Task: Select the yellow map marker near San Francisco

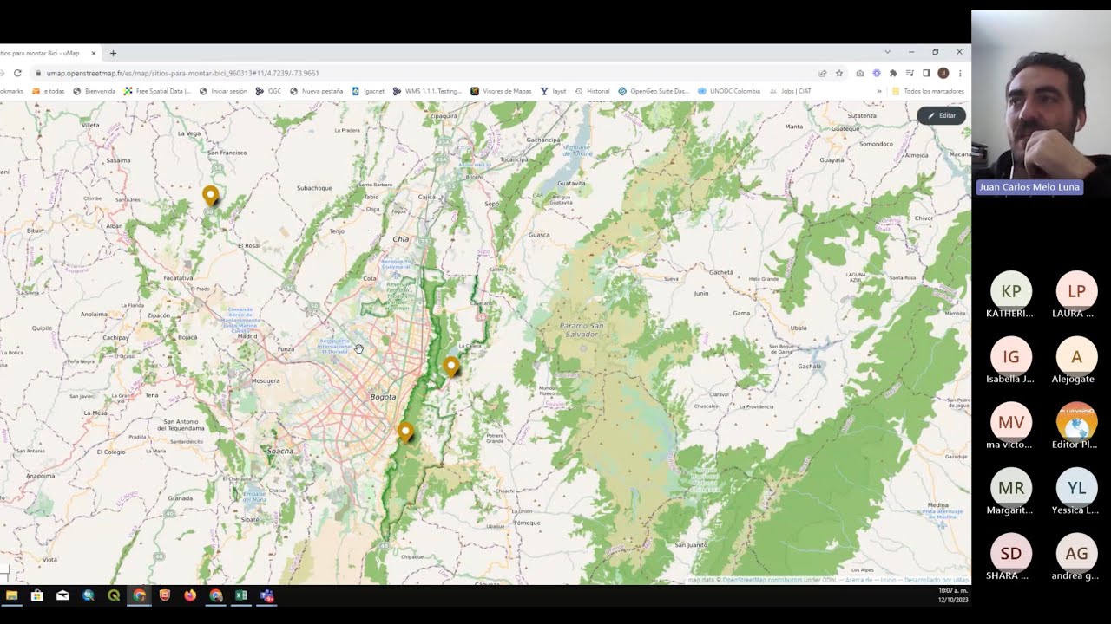Action: (210, 196)
